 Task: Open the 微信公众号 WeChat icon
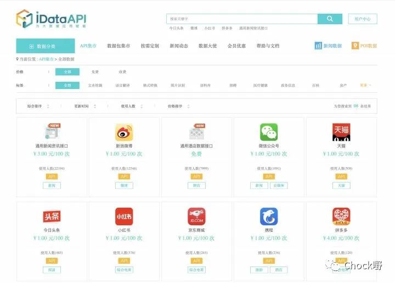tap(269, 132)
